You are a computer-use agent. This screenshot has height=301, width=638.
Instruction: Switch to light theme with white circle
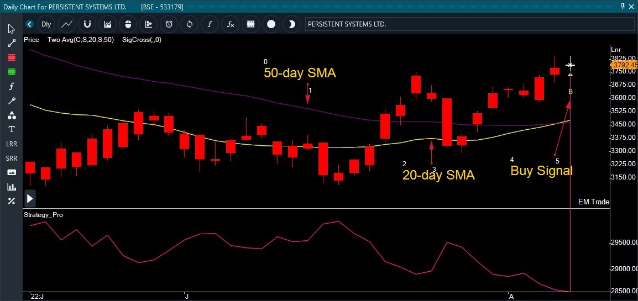coord(271,24)
